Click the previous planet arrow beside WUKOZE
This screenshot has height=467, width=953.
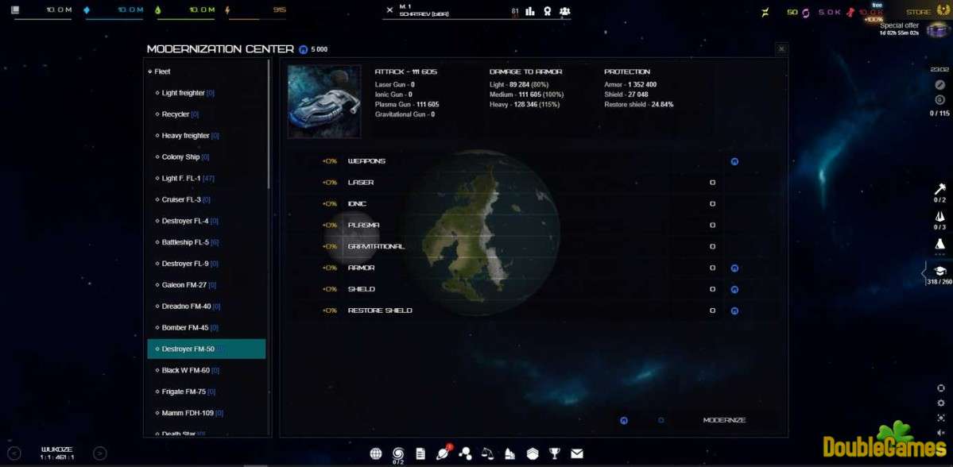pyautogui.click(x=14, y=453)
